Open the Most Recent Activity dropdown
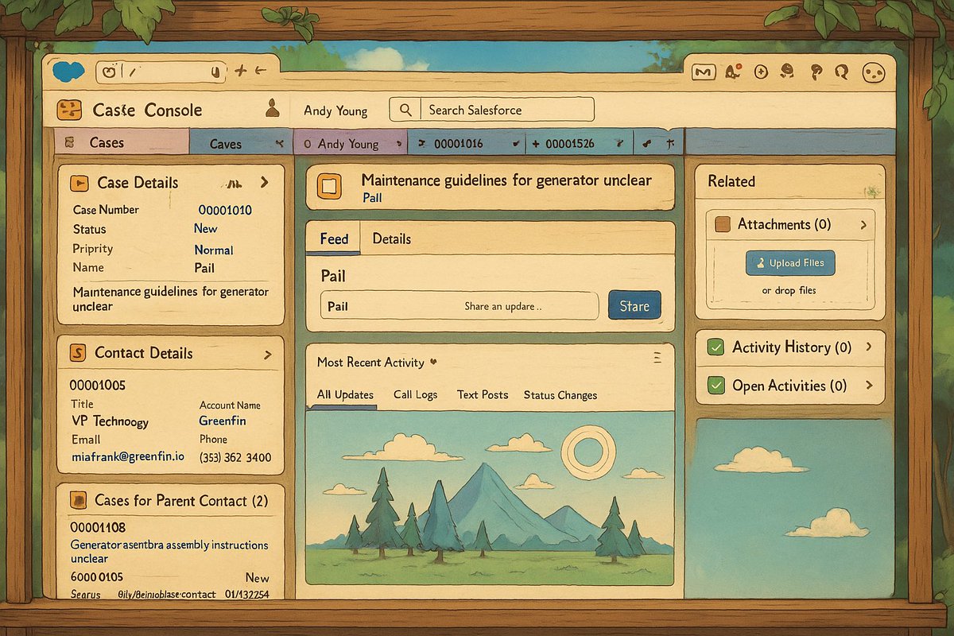Viewport: 954px width, 636px height. click(433, 362)
